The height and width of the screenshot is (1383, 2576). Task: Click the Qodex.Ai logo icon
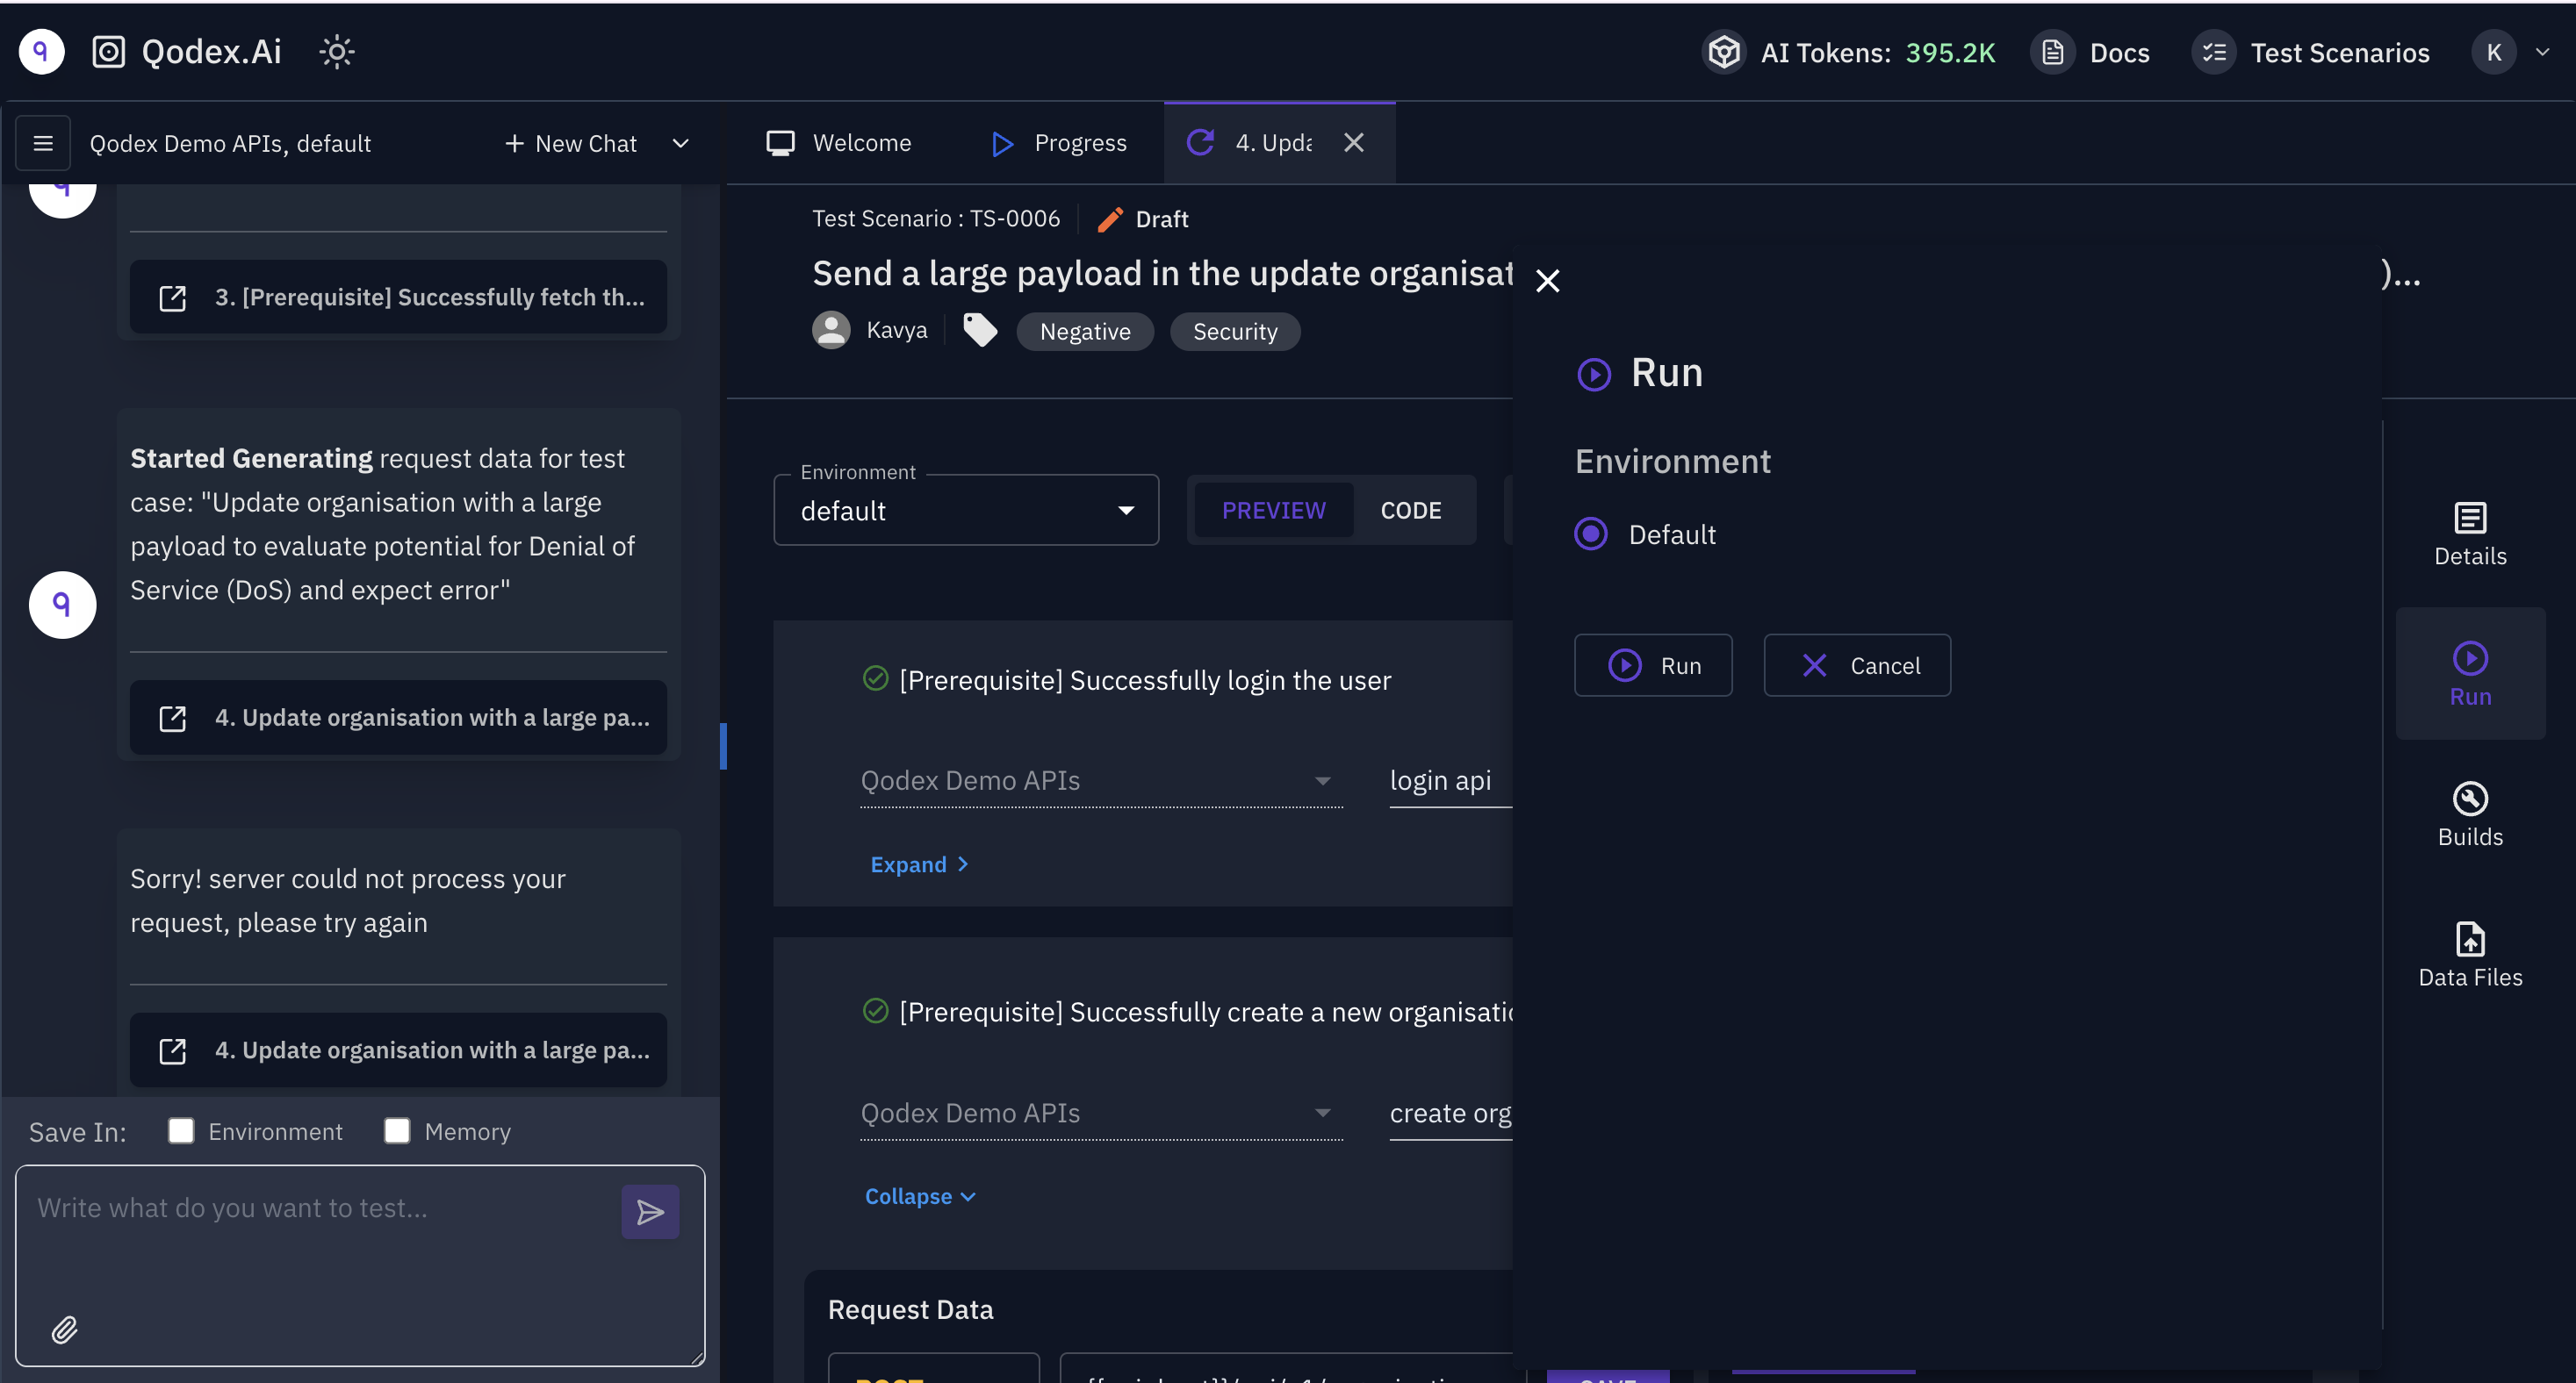(x=108, y=52)
